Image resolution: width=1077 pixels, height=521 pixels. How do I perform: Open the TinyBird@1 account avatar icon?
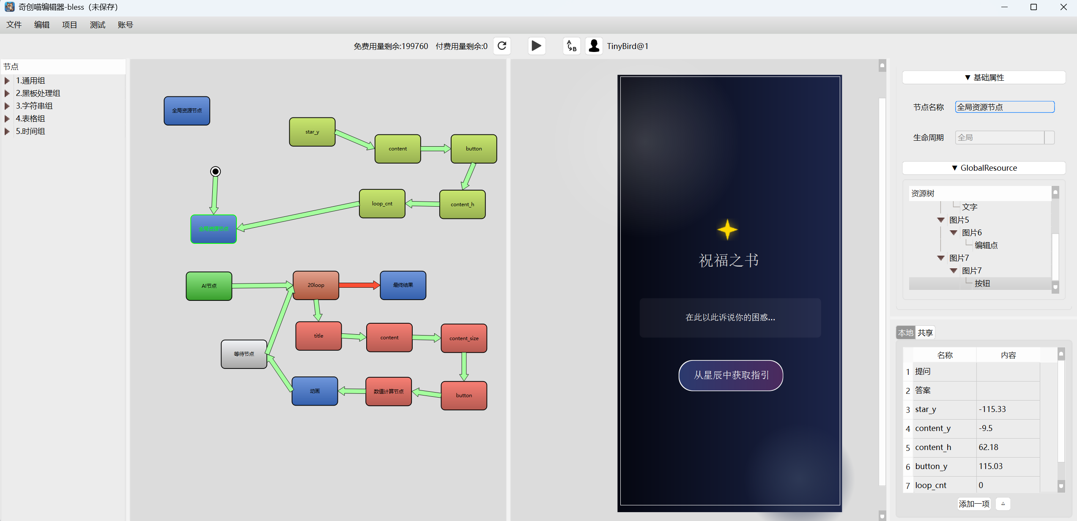pyautogui.click(x=594, y=46)
